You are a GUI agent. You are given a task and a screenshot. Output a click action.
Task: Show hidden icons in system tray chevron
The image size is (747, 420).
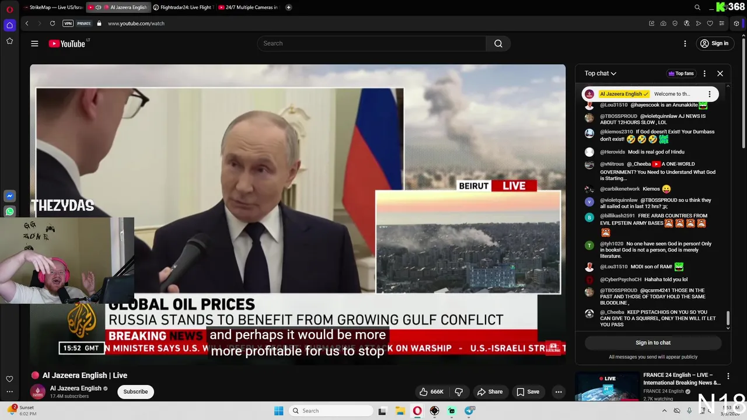click(x=664, y=411)
